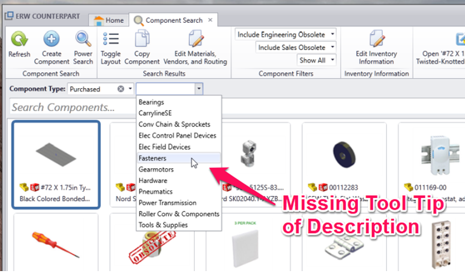Select Pneumatics in the list
This screenshot has height=273, width=465.
(x=157, y=191)
